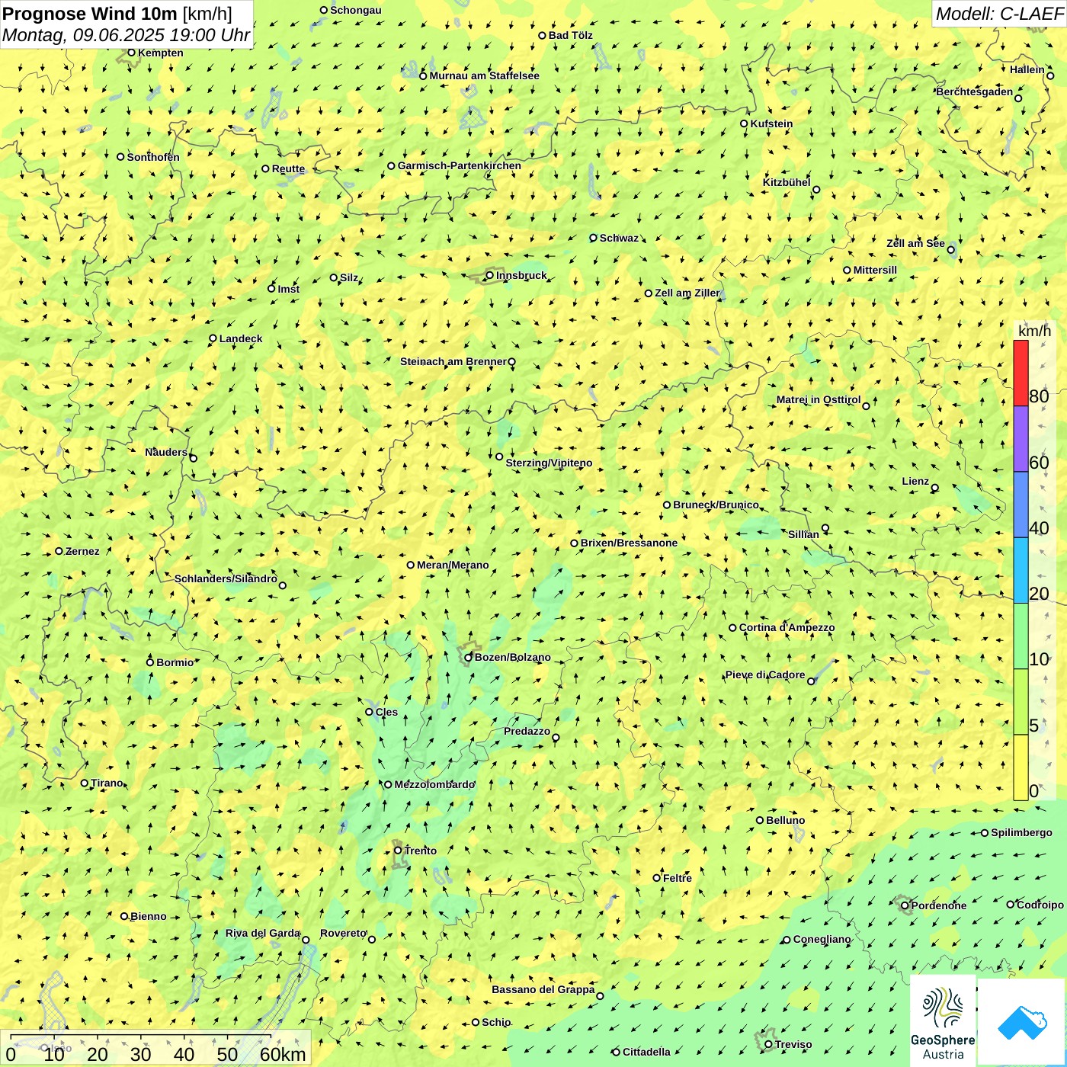Select the Trento city marker
This screenshot has width=1067, height=1067.
(x=398, y=851)
